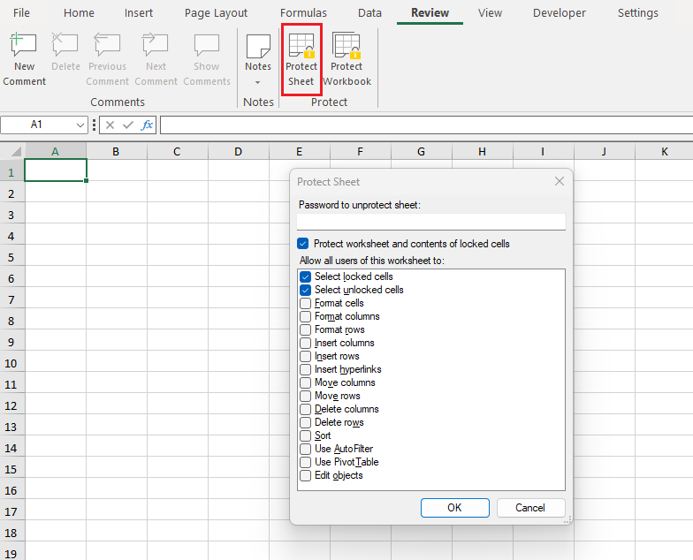
Task: Click the New Comment icon
Action: click(23, 44)
